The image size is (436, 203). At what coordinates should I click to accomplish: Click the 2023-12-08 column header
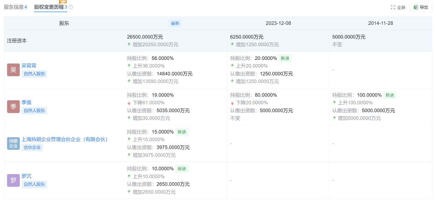(x=278, y=23)
